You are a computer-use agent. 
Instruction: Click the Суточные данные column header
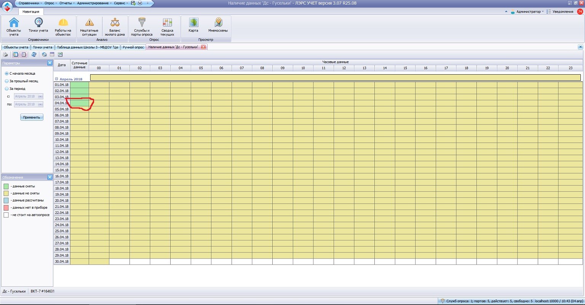click(x=80, y=65)
